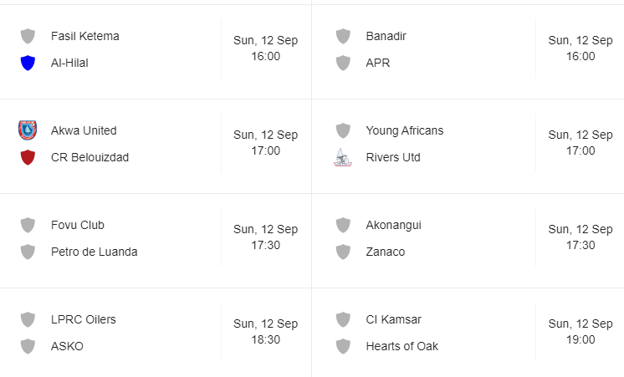Image resolution: width=624 pixels, height=377 pixels.
Task: Open the Fasil Ketema team link
Action: (x=84, y=36)
